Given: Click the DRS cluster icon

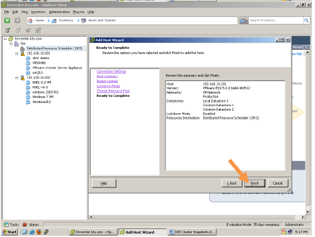Looking at the screenshot, I should click(23, 48).
